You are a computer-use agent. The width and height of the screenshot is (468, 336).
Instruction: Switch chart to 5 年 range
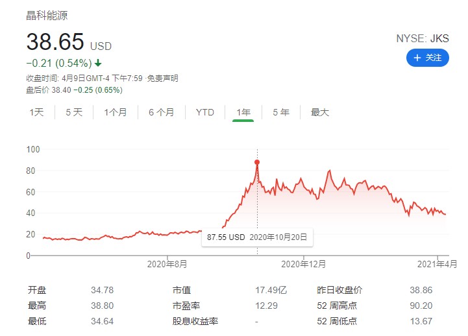pos(281,112)
